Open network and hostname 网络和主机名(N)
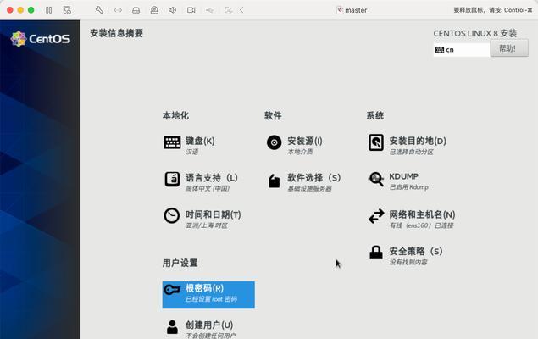Screen dimensions: 538x339 tap(412, 219)
